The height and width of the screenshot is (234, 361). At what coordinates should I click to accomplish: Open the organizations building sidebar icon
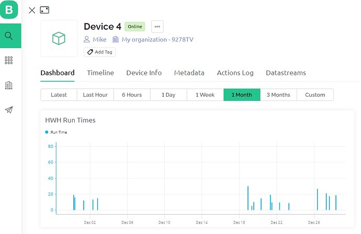9,85
